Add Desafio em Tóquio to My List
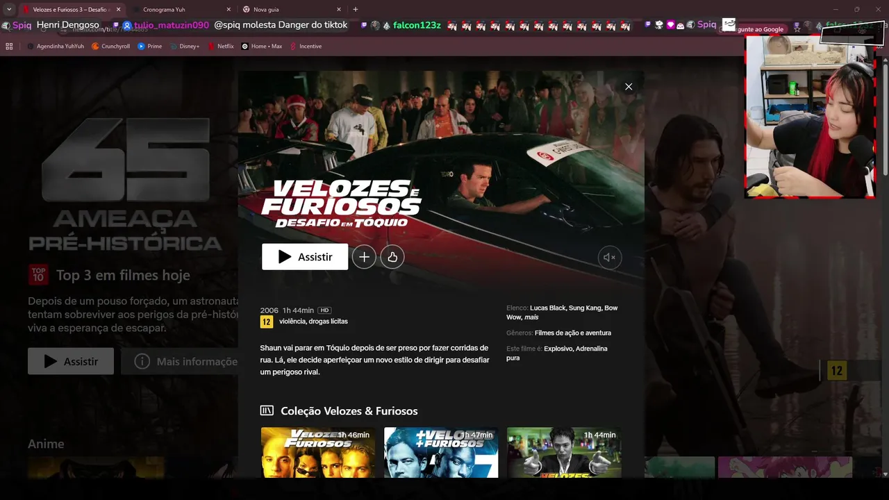889x500 pixels. pos(364,257)
